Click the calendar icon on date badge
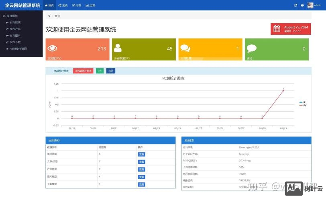The height and width of the screenshot is (200, 326). pos(277,28)
